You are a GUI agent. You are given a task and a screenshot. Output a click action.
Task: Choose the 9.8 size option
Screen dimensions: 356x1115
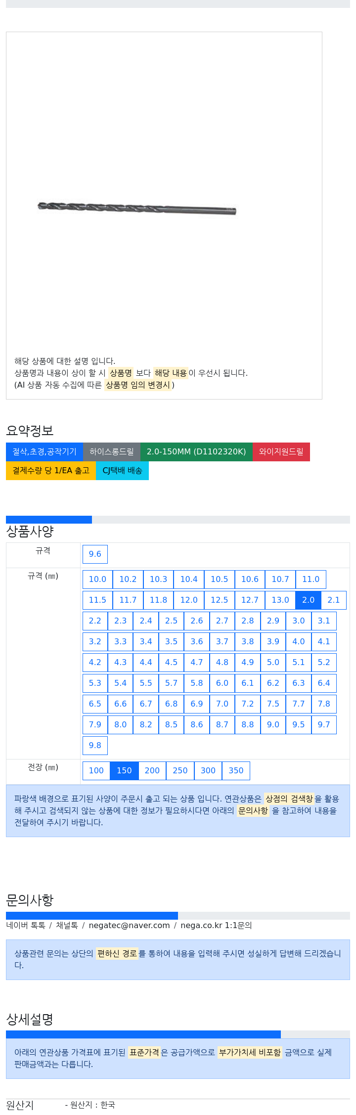pos(95,746)
